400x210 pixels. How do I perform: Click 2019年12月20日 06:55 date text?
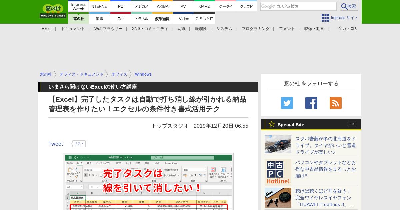point(221,126)
